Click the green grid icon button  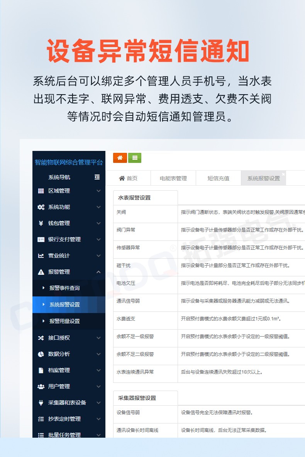coord(135,158)
